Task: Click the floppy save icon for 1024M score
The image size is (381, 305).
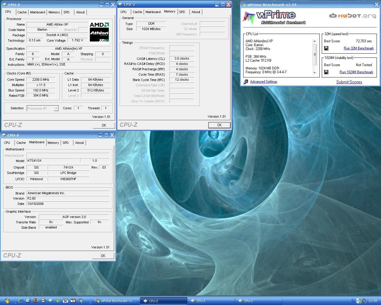Action: pos(326,72)
